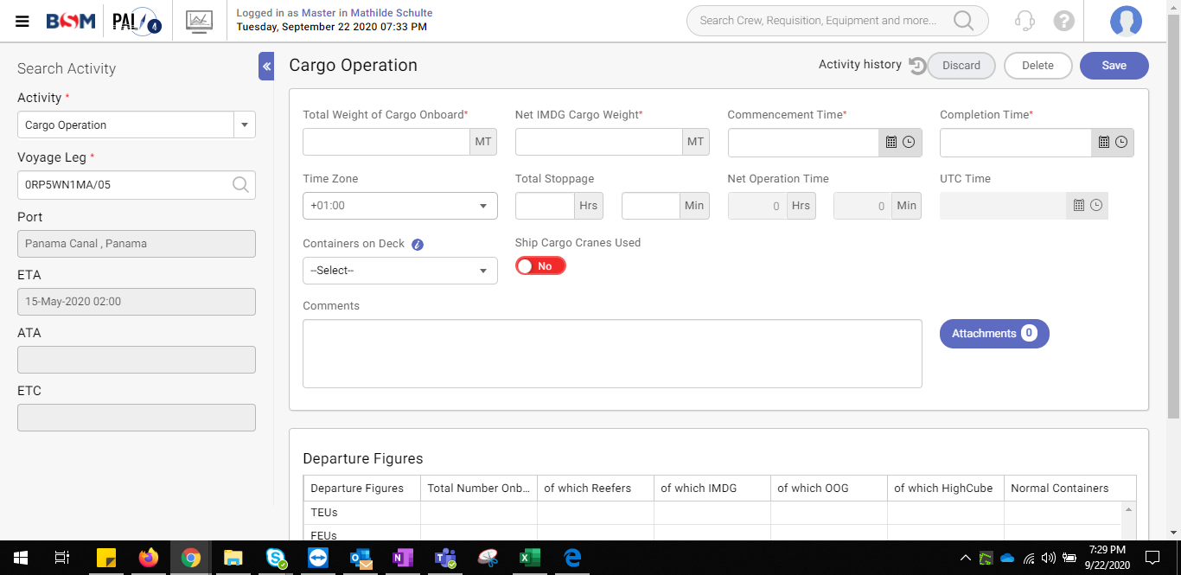Expand the Activity dropdown
The height and width of the screenshot is (575, 1181).
pos(245,125)
